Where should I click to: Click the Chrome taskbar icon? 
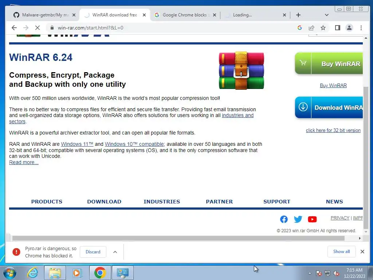pyautogui.click(x=100, y=273)
